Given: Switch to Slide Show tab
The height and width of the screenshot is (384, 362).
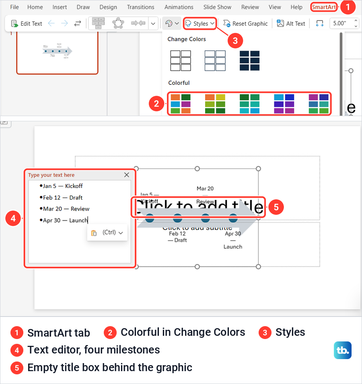Looking at the screenshot, I should 217,7.
